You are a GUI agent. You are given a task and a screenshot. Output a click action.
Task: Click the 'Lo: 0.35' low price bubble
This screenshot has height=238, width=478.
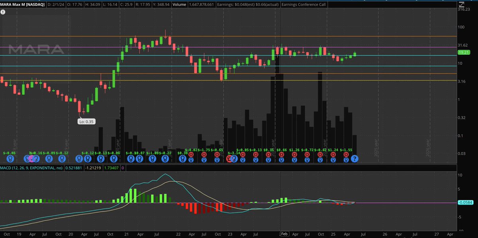tap(86, 122)
